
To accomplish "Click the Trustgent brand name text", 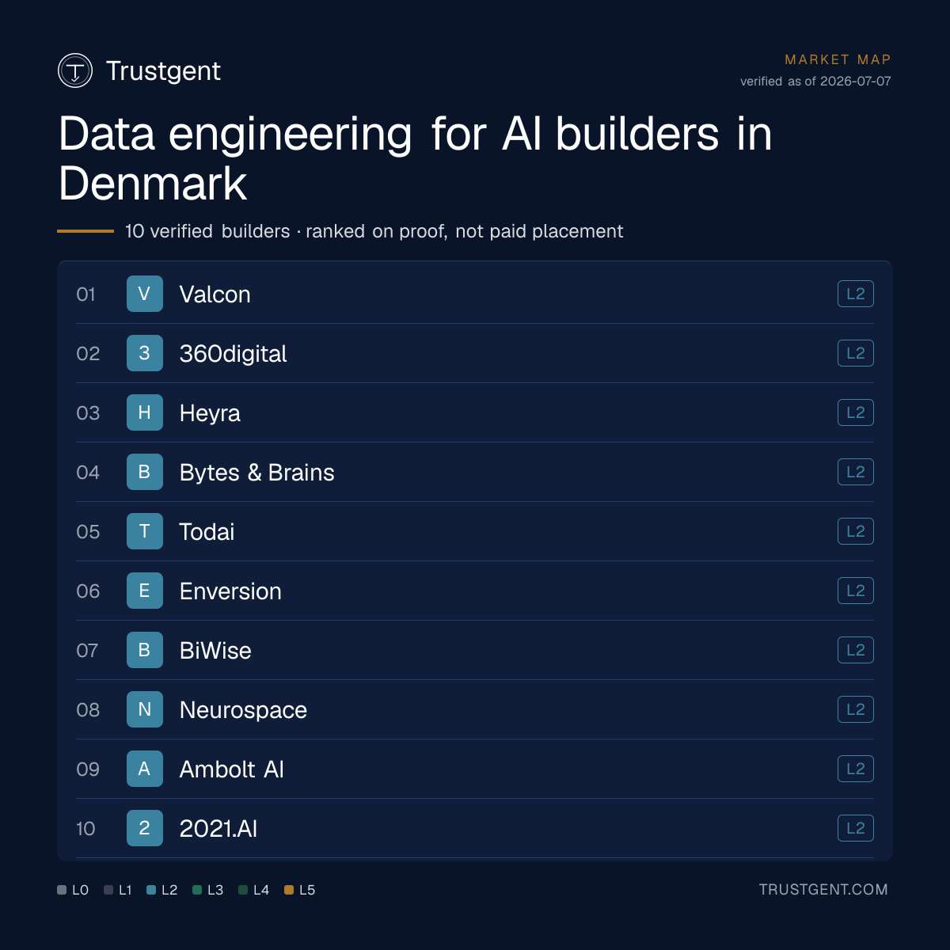I will click(163, 70).
